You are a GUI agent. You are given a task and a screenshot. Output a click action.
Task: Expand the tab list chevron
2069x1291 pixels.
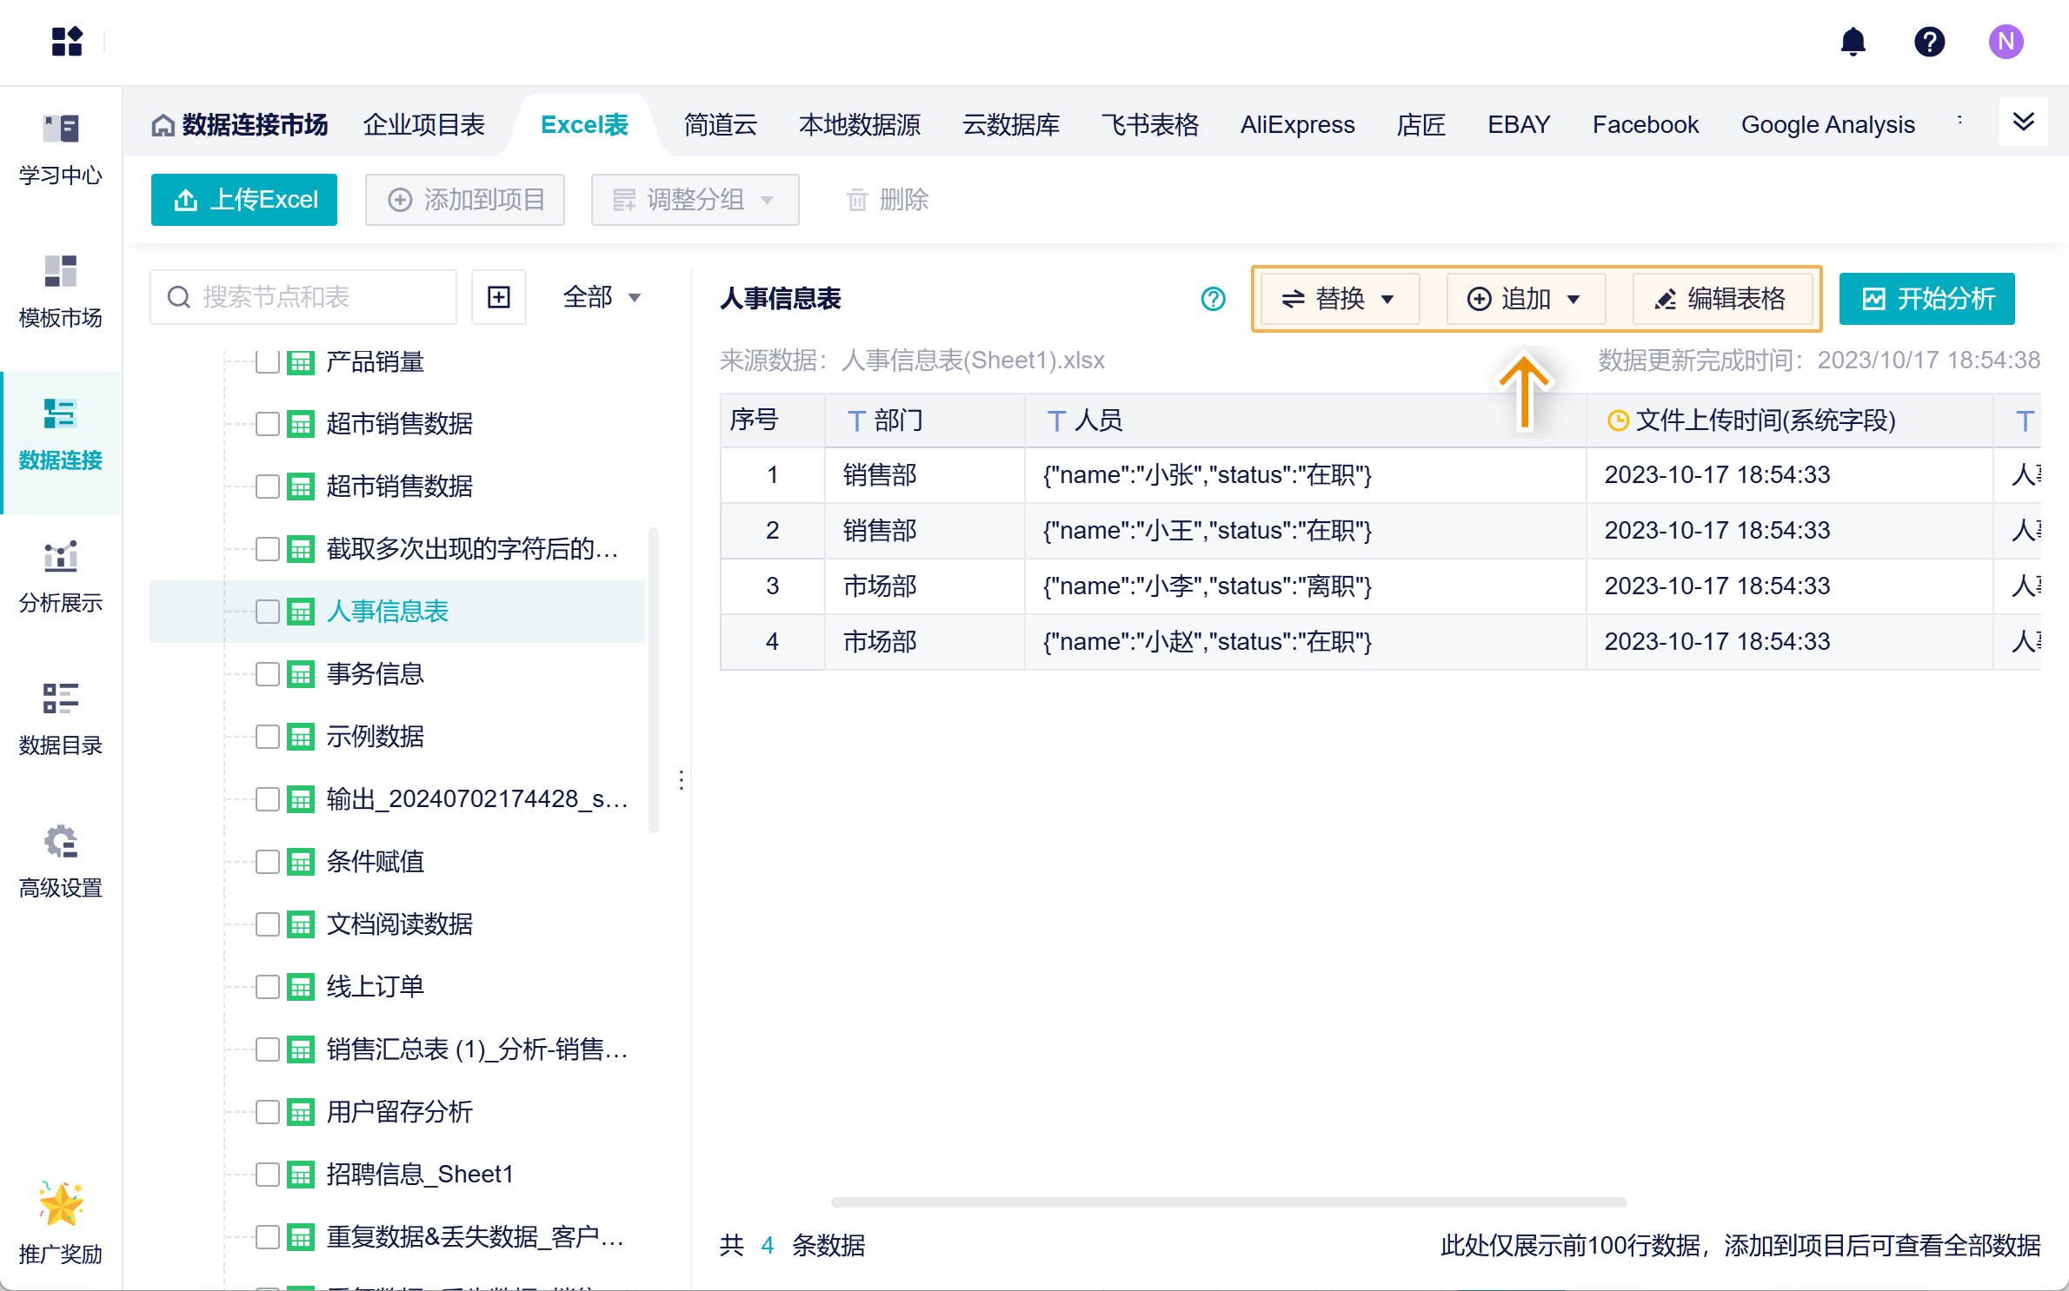2024,122
